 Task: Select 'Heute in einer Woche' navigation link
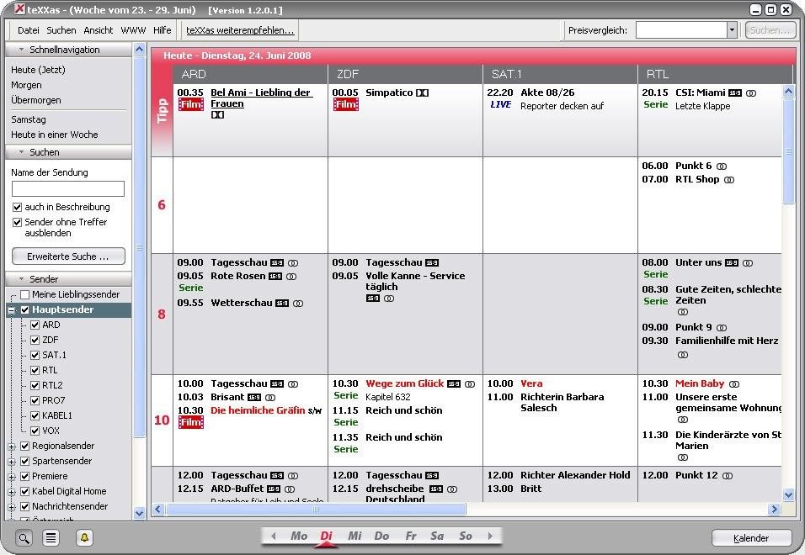point(54,135)
